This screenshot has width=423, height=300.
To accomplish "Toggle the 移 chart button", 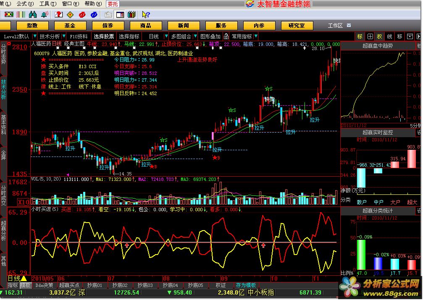I will (400, 36).
